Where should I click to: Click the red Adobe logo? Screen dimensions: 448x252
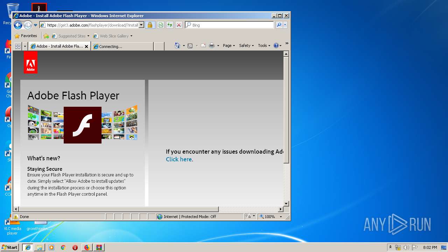tap(31, 63)
